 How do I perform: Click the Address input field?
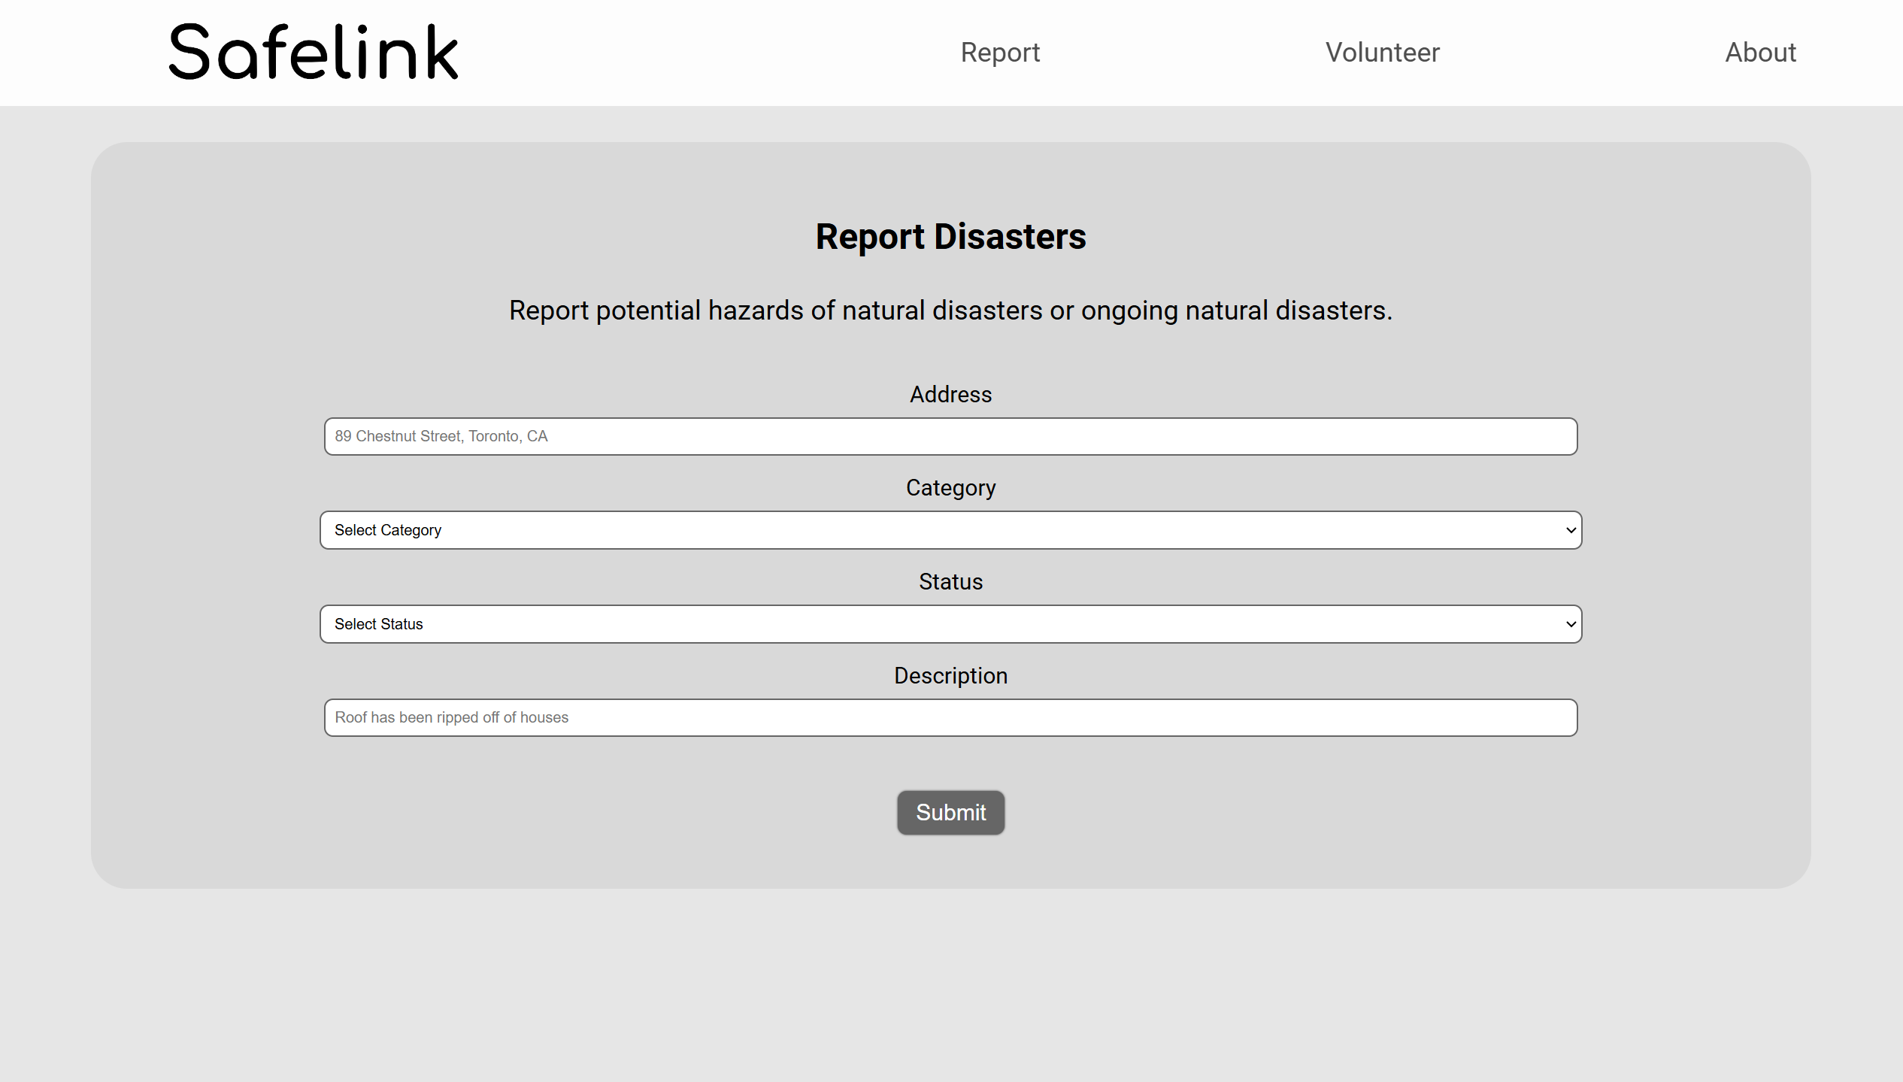click(x=950, y=436)
